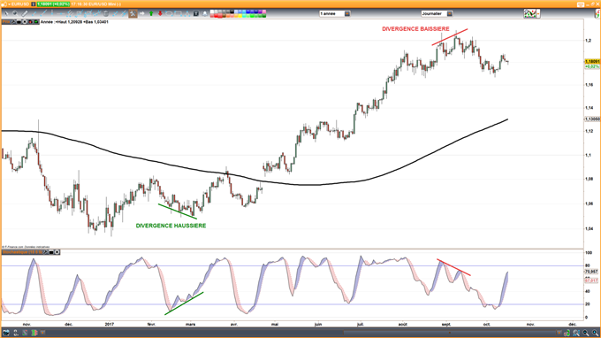Select the pencil drawing tool

click(x=25, y=13)
